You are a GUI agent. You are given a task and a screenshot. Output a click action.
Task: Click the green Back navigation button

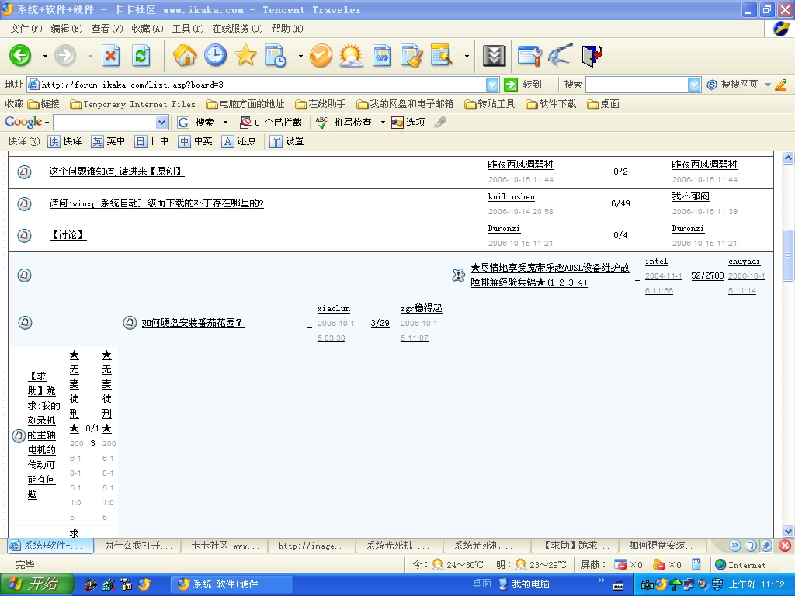click(x=20, y=56)
